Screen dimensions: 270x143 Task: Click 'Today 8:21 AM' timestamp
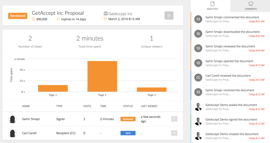256,21
